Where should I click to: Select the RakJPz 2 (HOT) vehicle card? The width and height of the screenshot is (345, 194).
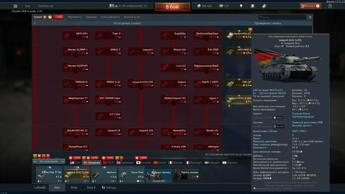[x=206, y=83]
